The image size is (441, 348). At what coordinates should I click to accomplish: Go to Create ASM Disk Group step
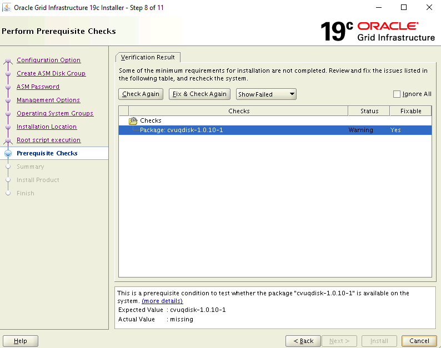(51, 73)
